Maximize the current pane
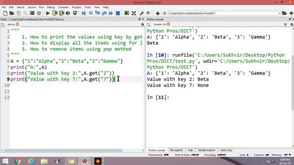 click(127, 13)
